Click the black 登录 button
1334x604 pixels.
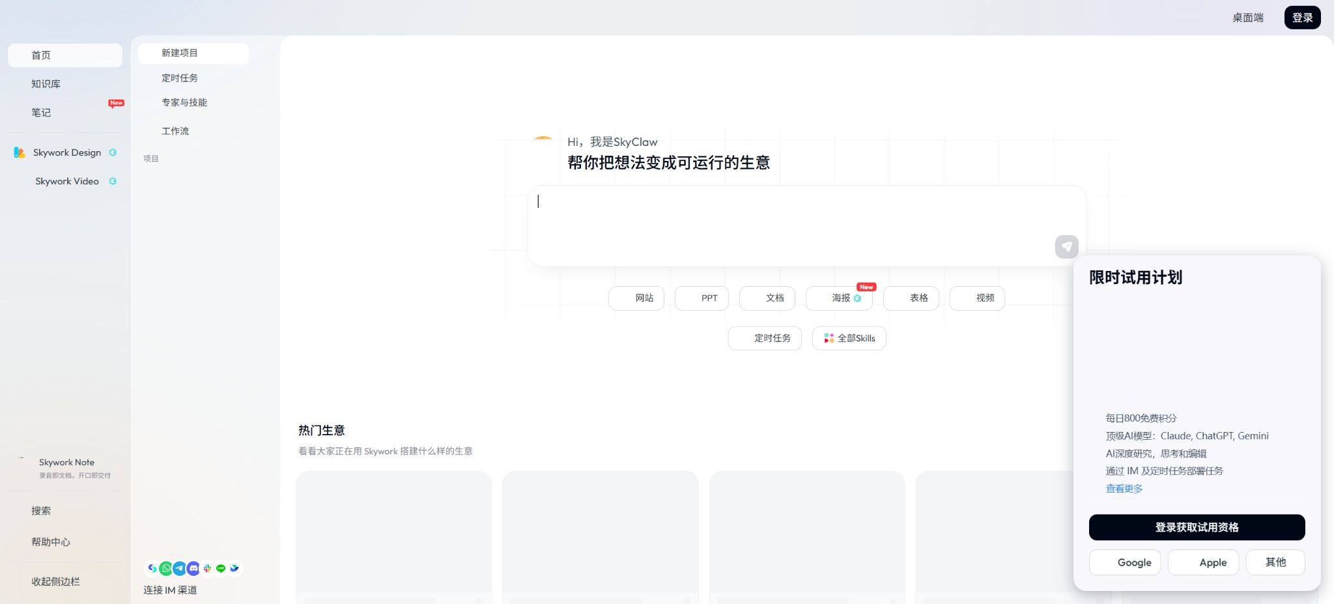coord(1302,18)
